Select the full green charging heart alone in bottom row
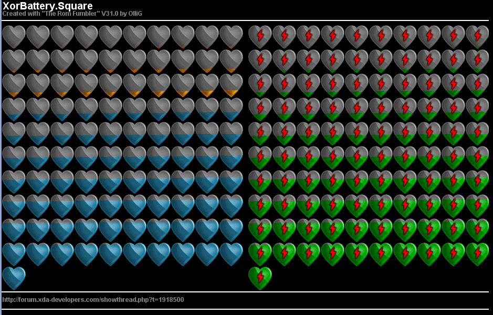Viewport: 493px width, 315px height. pos(260,278)
